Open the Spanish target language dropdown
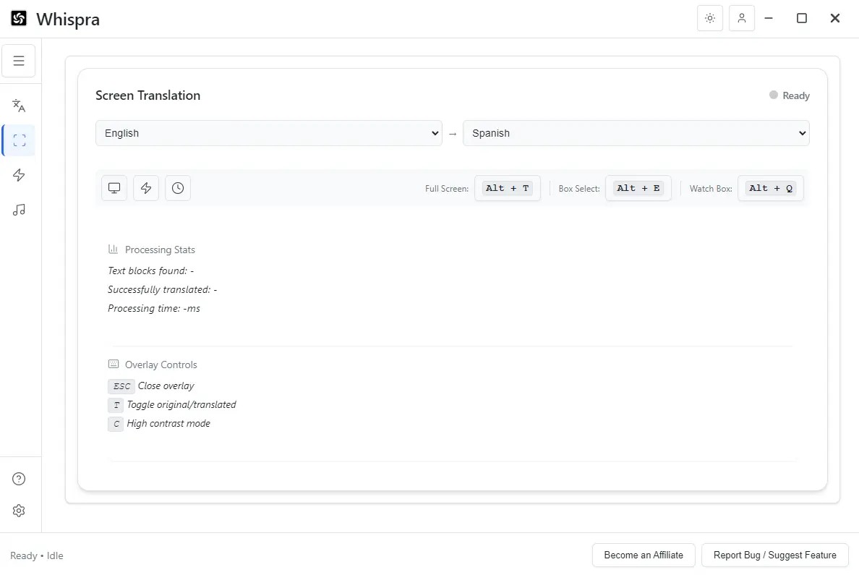 pyautogui.click(x=636, y=133)
